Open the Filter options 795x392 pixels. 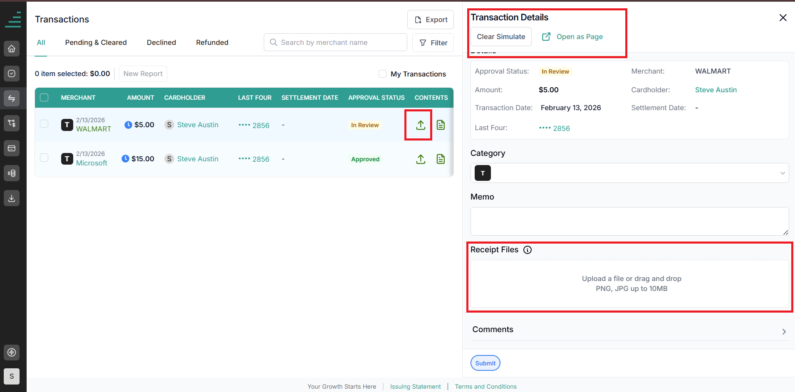click(x=433, y=43)
